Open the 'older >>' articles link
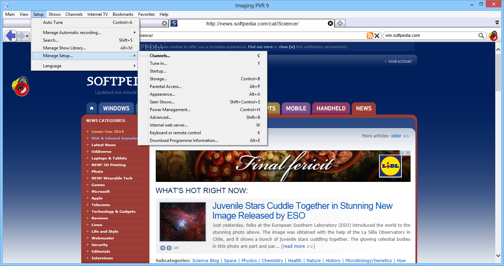 click(x=400, y=136)
